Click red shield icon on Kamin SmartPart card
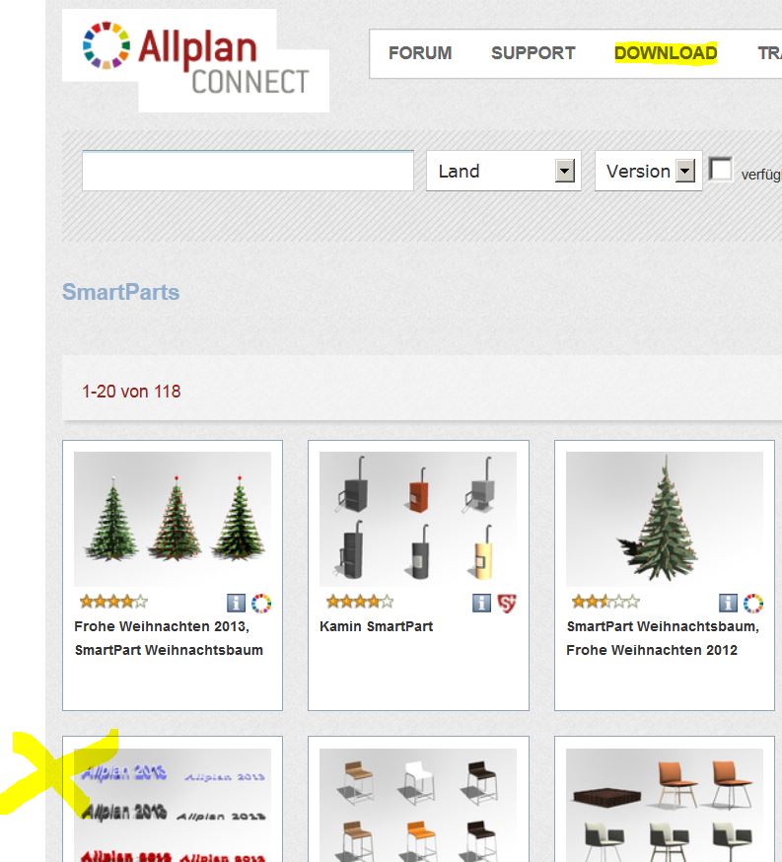Image resolution: width=782 pixels, height=862 pixels. [507, 603]
